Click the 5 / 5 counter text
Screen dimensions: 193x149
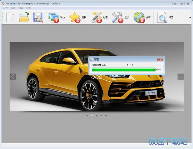[x=130, y=65]
